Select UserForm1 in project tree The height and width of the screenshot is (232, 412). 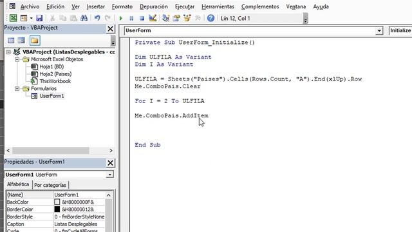pyautogui.click(x=51, y=96)
